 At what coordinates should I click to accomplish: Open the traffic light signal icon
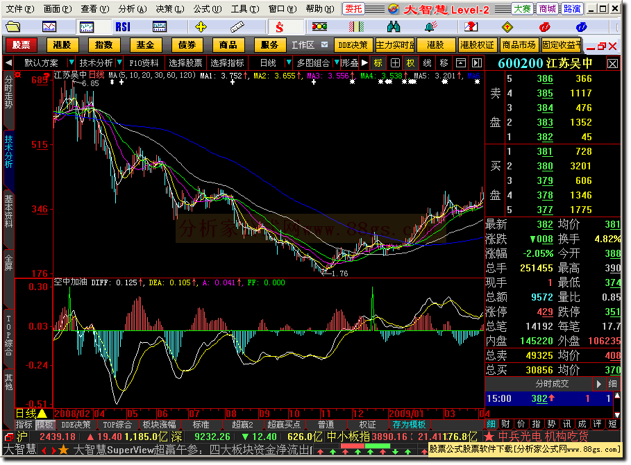tap(319, 27)
